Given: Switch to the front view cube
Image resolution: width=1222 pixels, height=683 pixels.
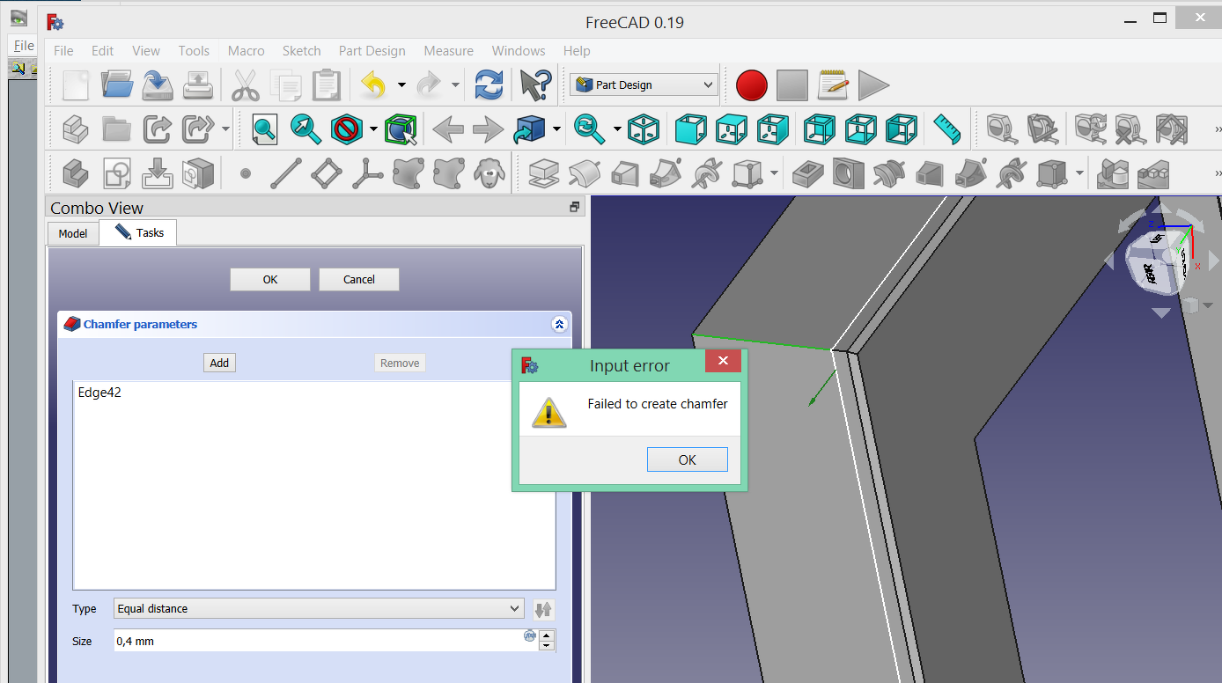Looking at the screenshot, I should [691, 129].
